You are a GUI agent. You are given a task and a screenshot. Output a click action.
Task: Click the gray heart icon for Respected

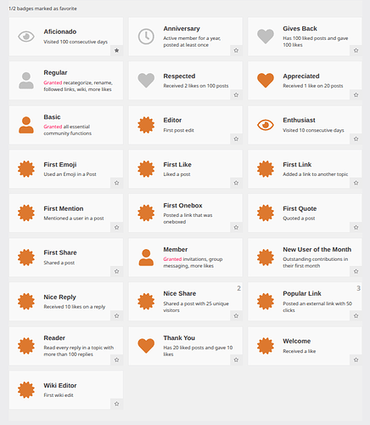point(146,81)
